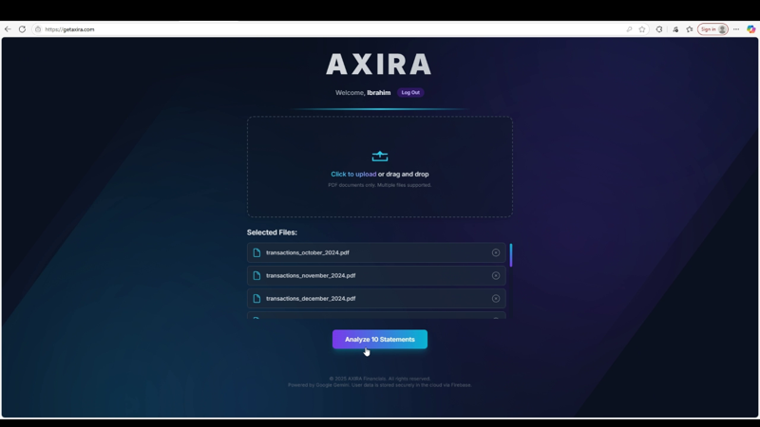View site info via the lock icon
Viewport: 760px width, 427px height.
pyautogui.click(x=38, y=29)
